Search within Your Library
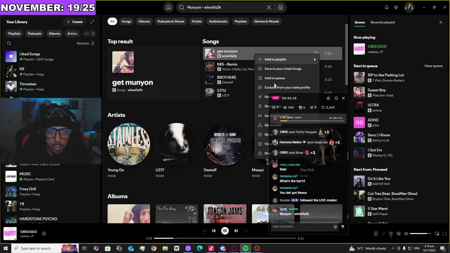 9,44
